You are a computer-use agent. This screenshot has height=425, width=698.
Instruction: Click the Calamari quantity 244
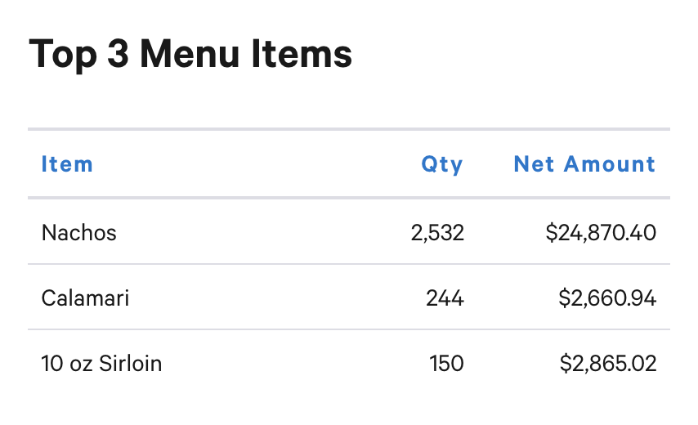pos(445,298)
